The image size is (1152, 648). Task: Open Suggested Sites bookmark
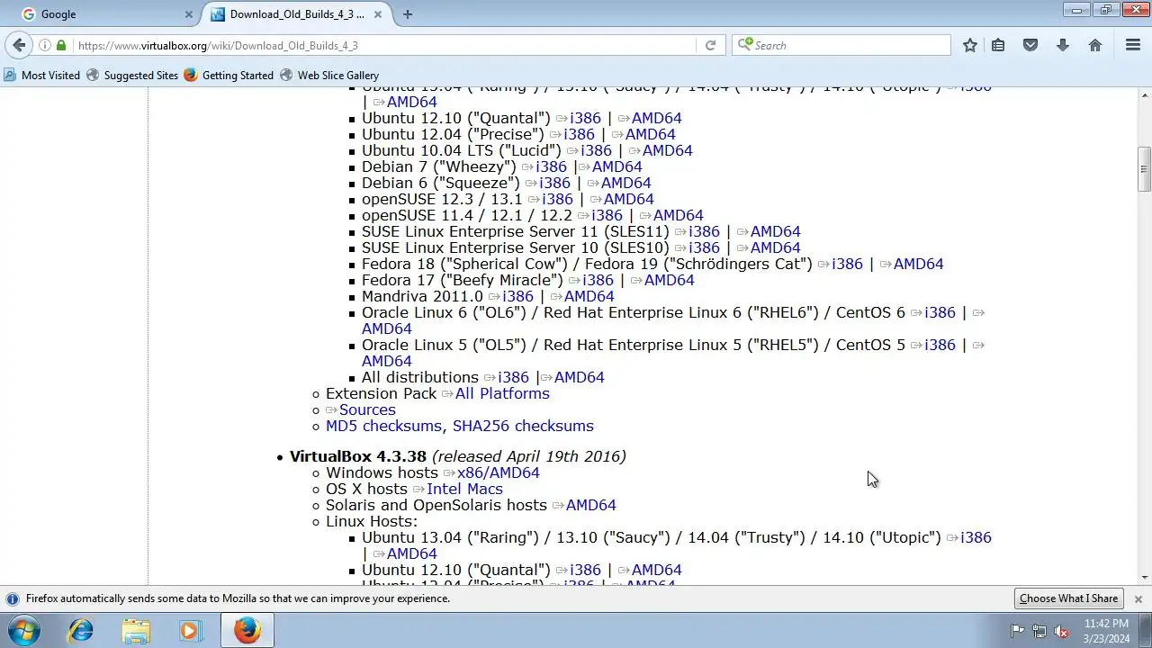(132, 76)
